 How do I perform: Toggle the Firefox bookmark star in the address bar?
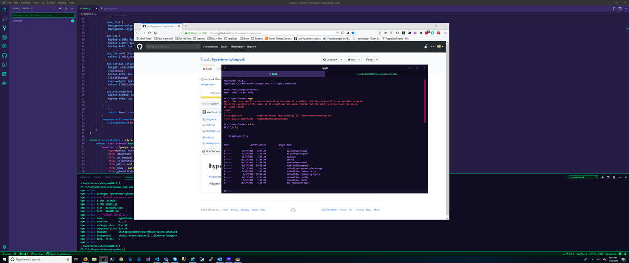(x=353, y=33)
